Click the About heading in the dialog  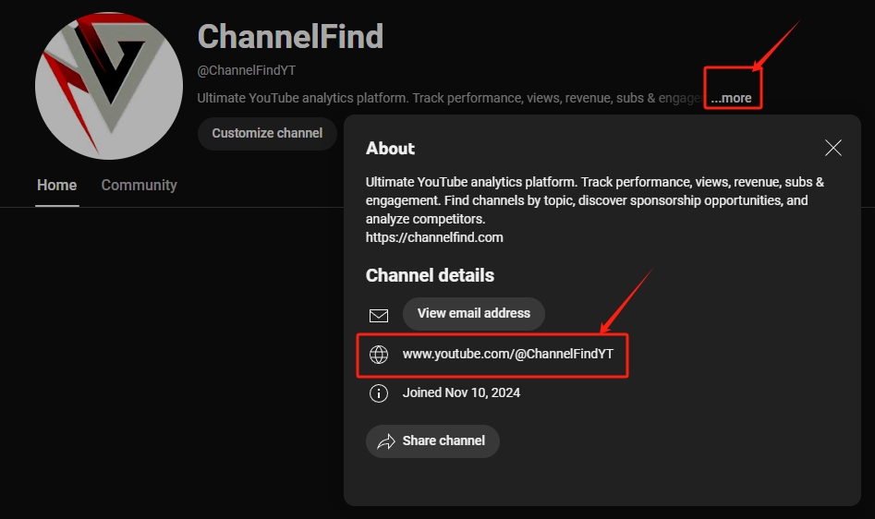pos(390,149)
